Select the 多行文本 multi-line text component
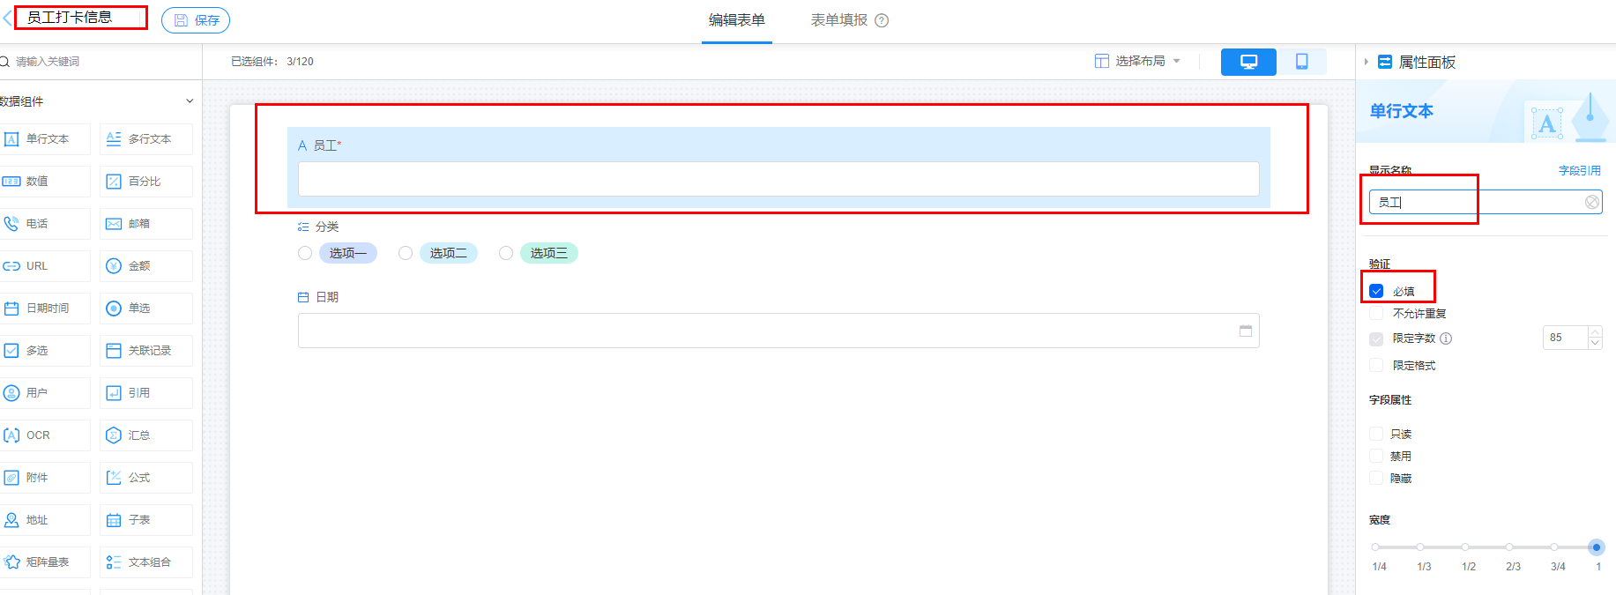The height and width of the screenshot is (595, 1616). click(x=146, y=139)
